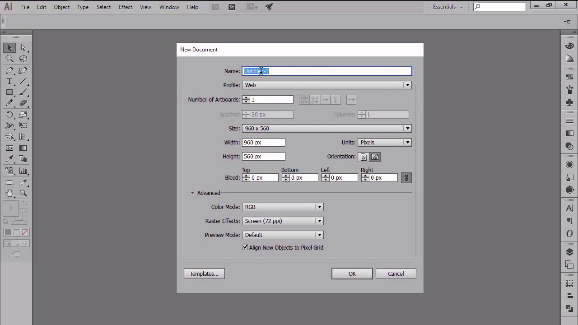578x325 pixels.
Task: Click the None color swatch in toolbar
Action: click(25, 232)
